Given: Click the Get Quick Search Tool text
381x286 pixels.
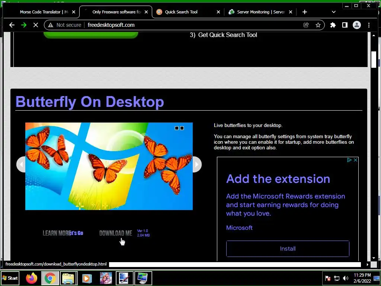Looking at the screenshot, I should [x=228, y=35].
